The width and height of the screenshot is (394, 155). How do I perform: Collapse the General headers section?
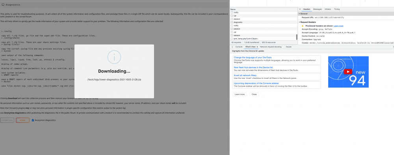coord(299,13)
